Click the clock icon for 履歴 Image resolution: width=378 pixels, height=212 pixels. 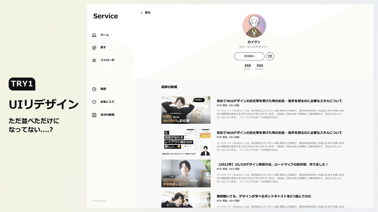(94, 89)
